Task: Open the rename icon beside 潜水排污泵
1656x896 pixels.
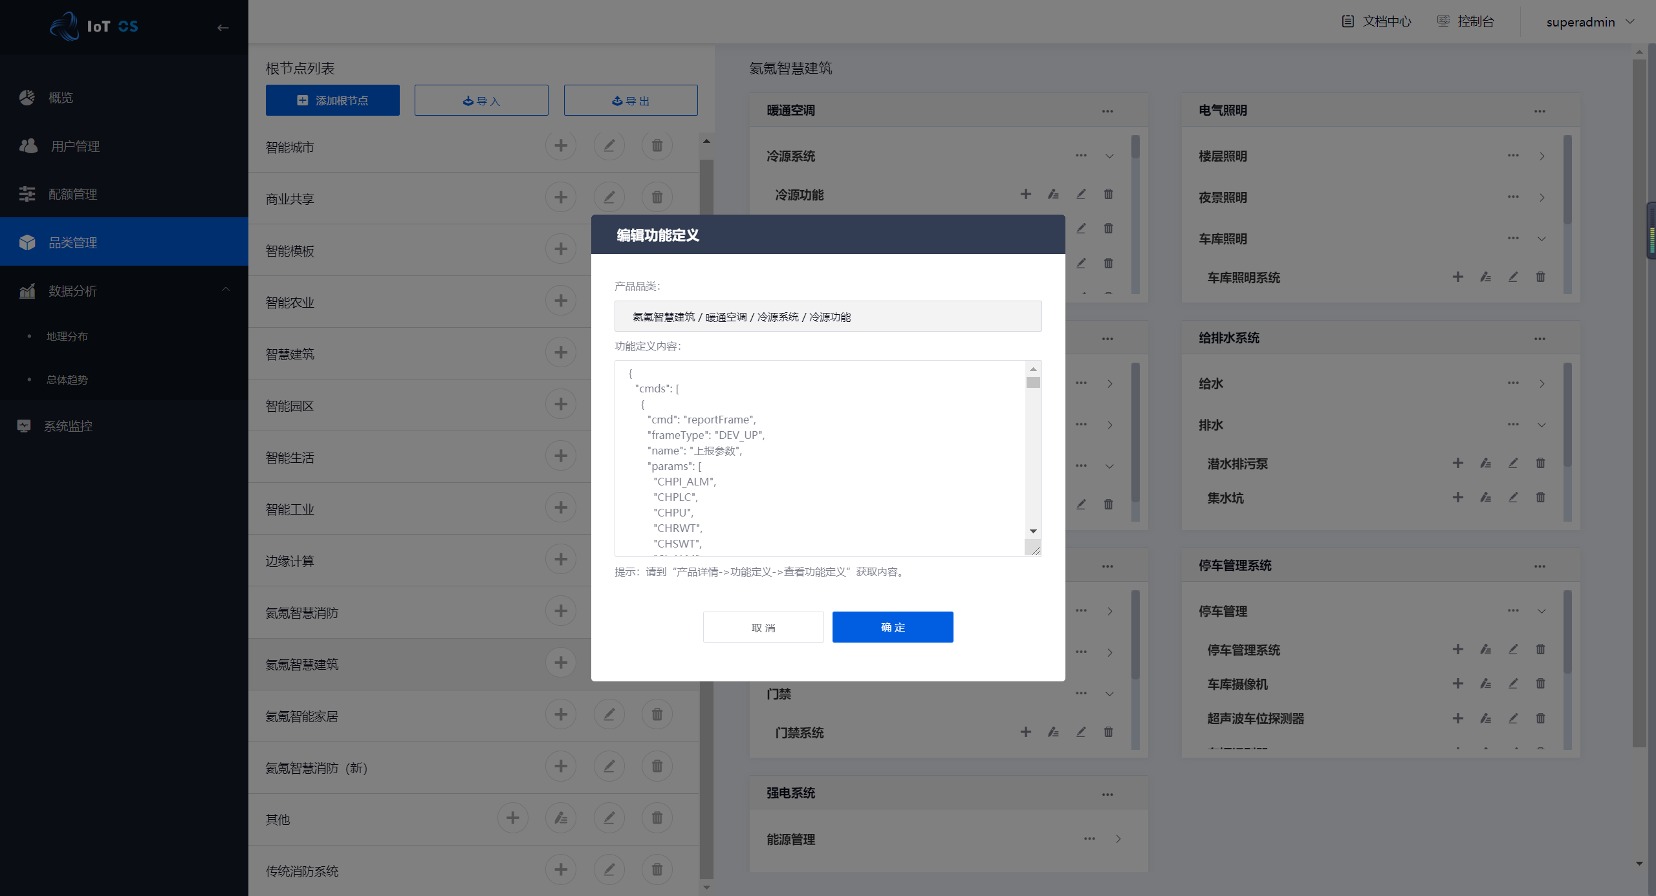Action: click(x=1485, y=463)
